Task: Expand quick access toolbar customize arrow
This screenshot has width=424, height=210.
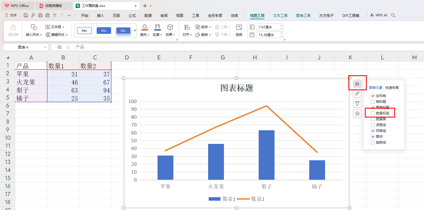Action: (69, 15)
